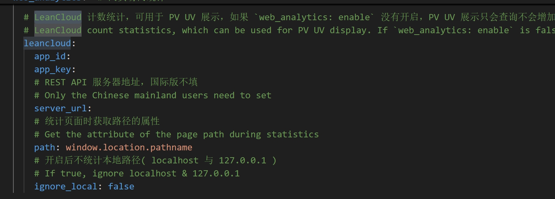Click the false value of ignore_local
555x199 pixels.
(x=121, y=187)
